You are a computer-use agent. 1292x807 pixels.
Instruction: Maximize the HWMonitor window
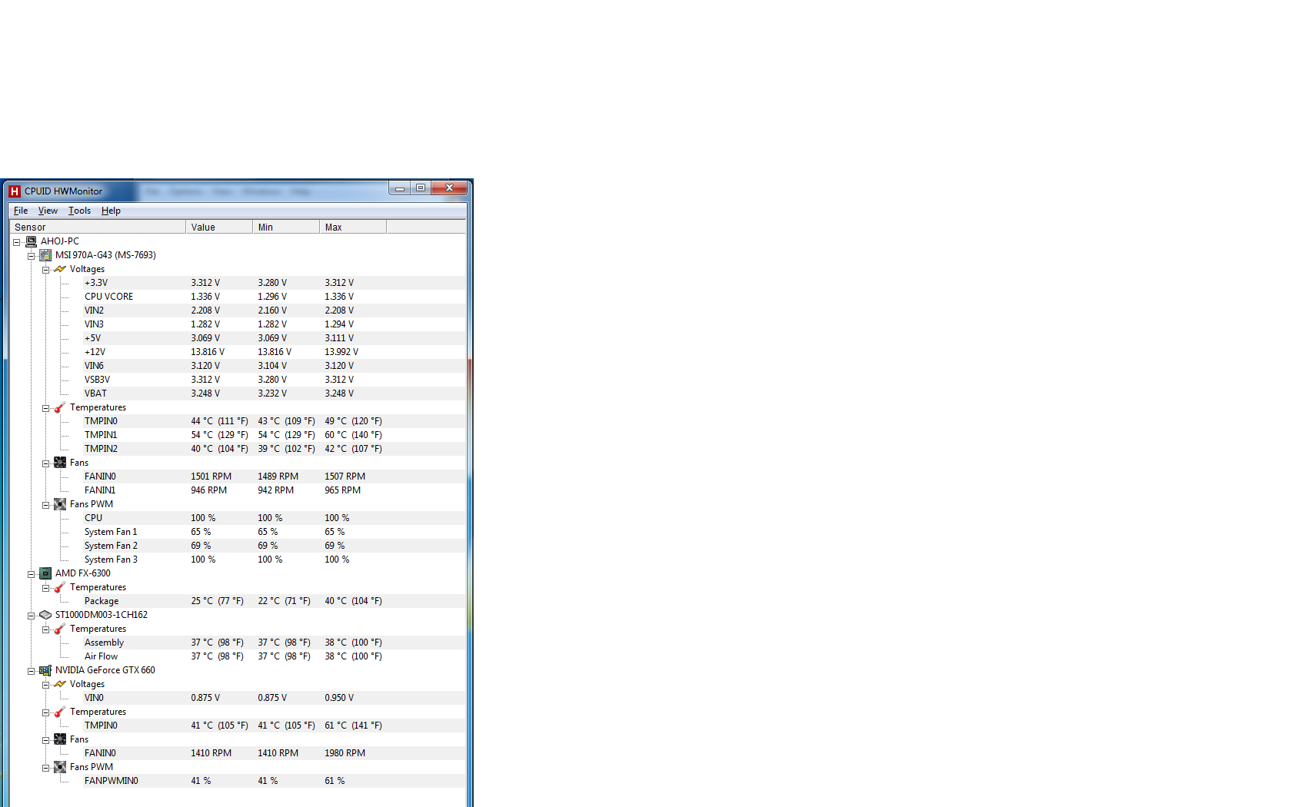pyautogui.click(x=421, y=188)
